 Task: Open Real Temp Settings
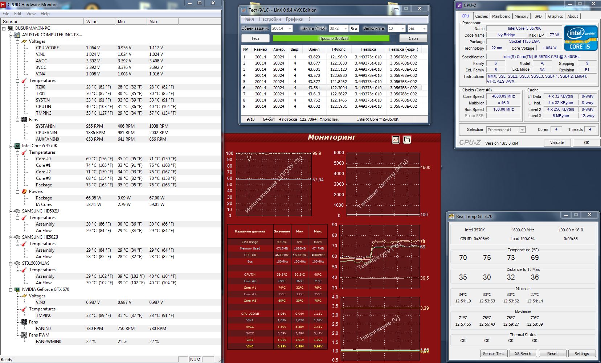pyautogui.click(x=581, y=354)
